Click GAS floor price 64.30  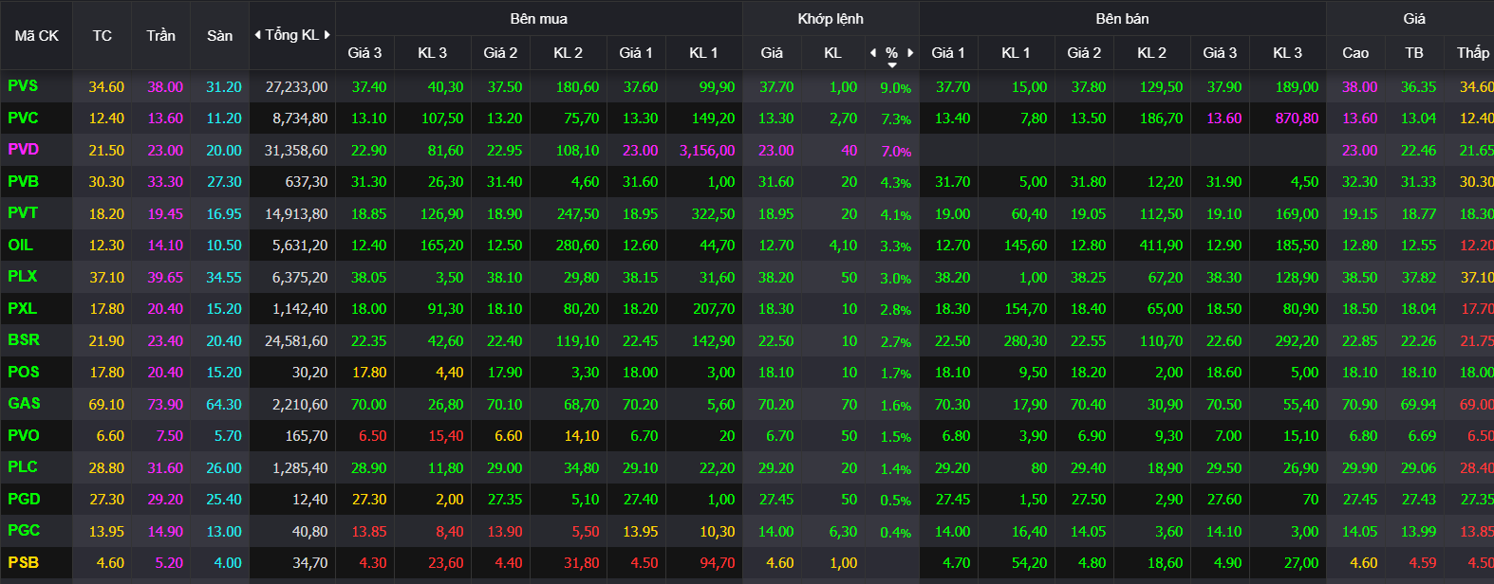(x=224, y=405)
